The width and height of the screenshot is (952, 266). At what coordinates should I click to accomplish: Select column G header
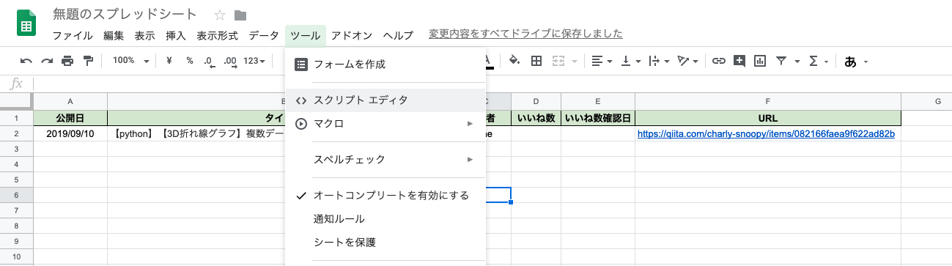coord(926,102)
